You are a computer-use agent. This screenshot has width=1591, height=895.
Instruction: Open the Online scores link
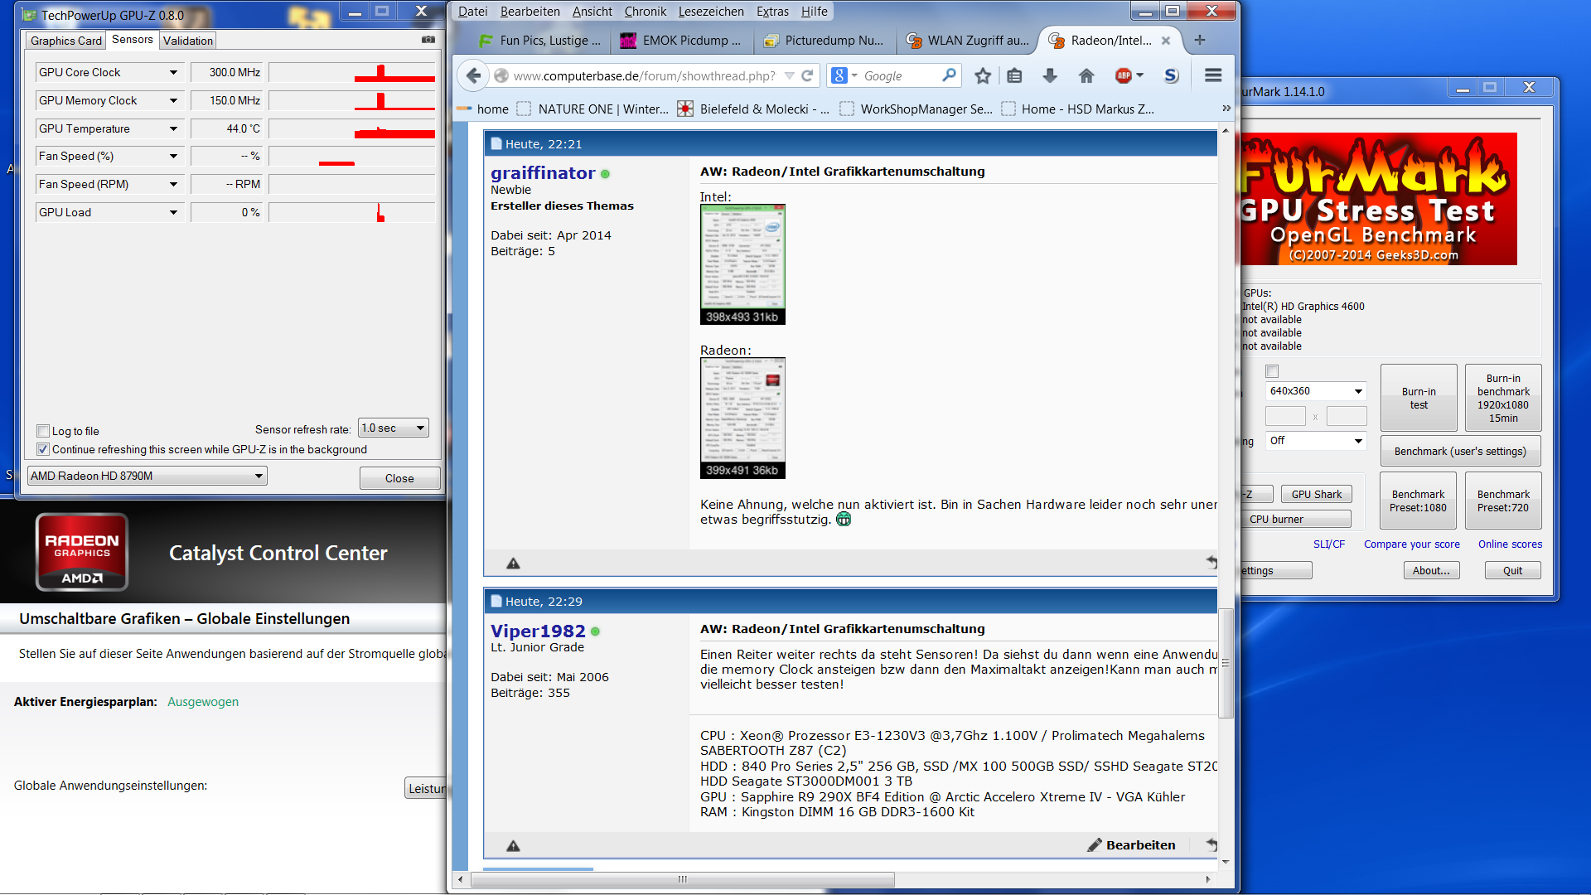click(1510, 544)
